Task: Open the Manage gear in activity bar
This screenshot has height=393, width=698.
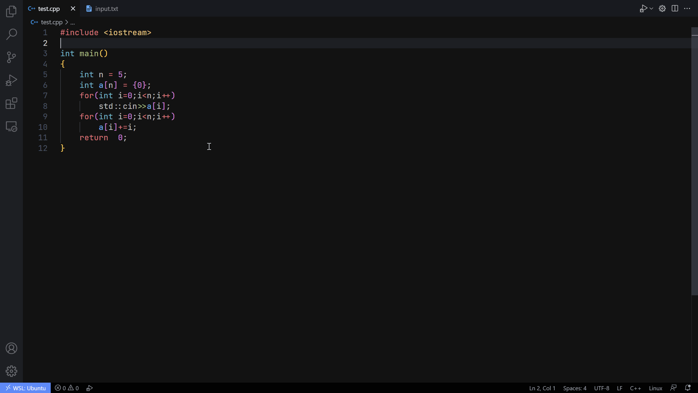Action: 11,371
